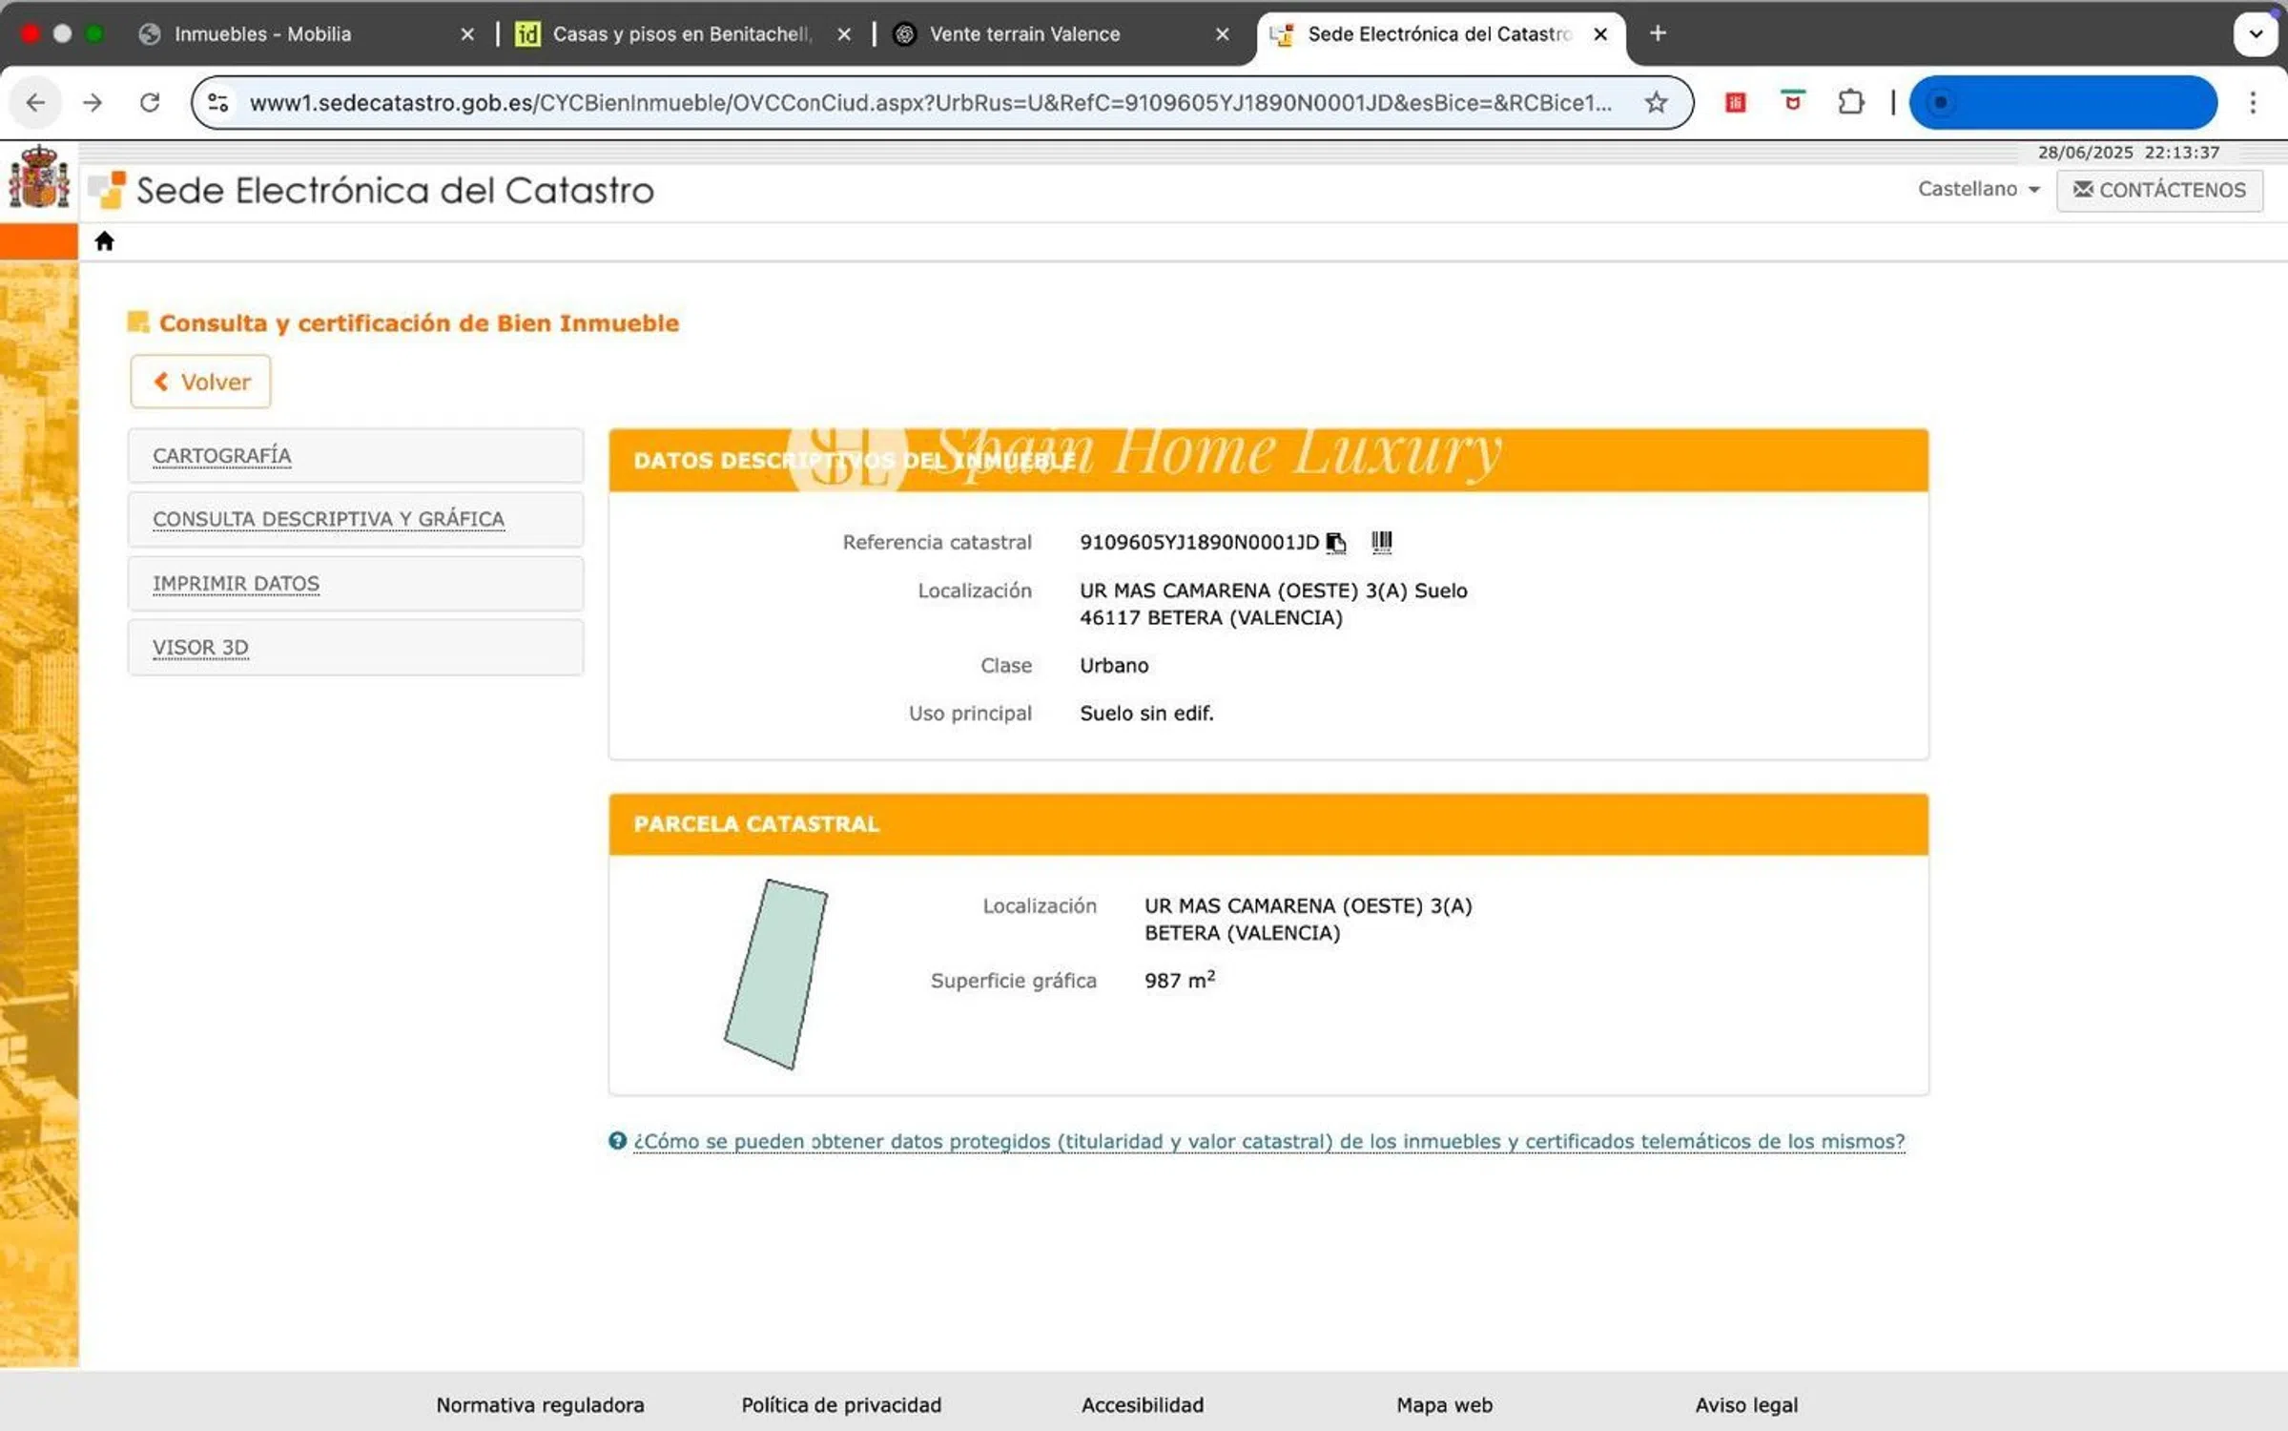The height and width of the screenshot is (1431, 2288).
Task: Open Chrome's three-dot menu
Action: (x=2253, y=102)
